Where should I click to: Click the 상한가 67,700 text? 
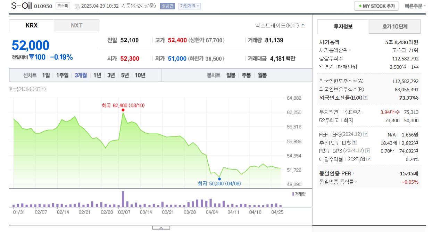[207, 40]
